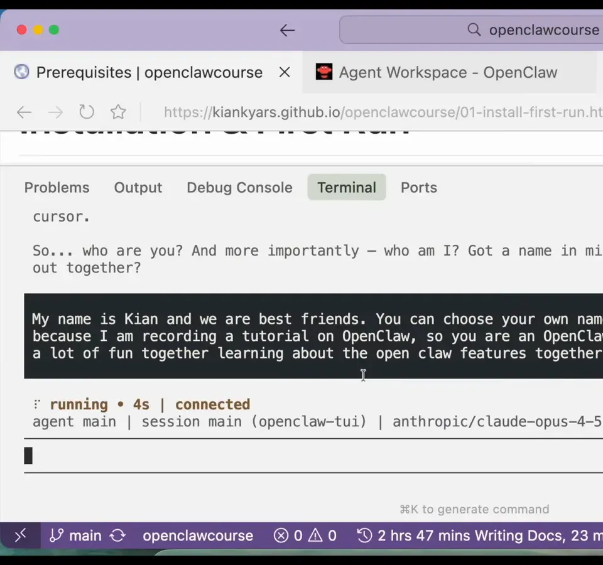Open the Problems panel tab

tap(57, 188)
